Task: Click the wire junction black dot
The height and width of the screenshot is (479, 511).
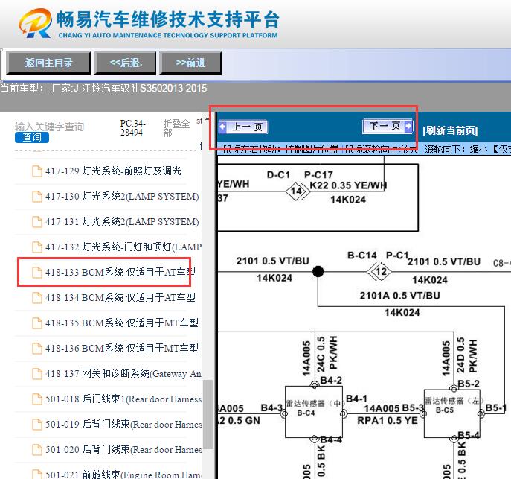Action: coord(318,271)
